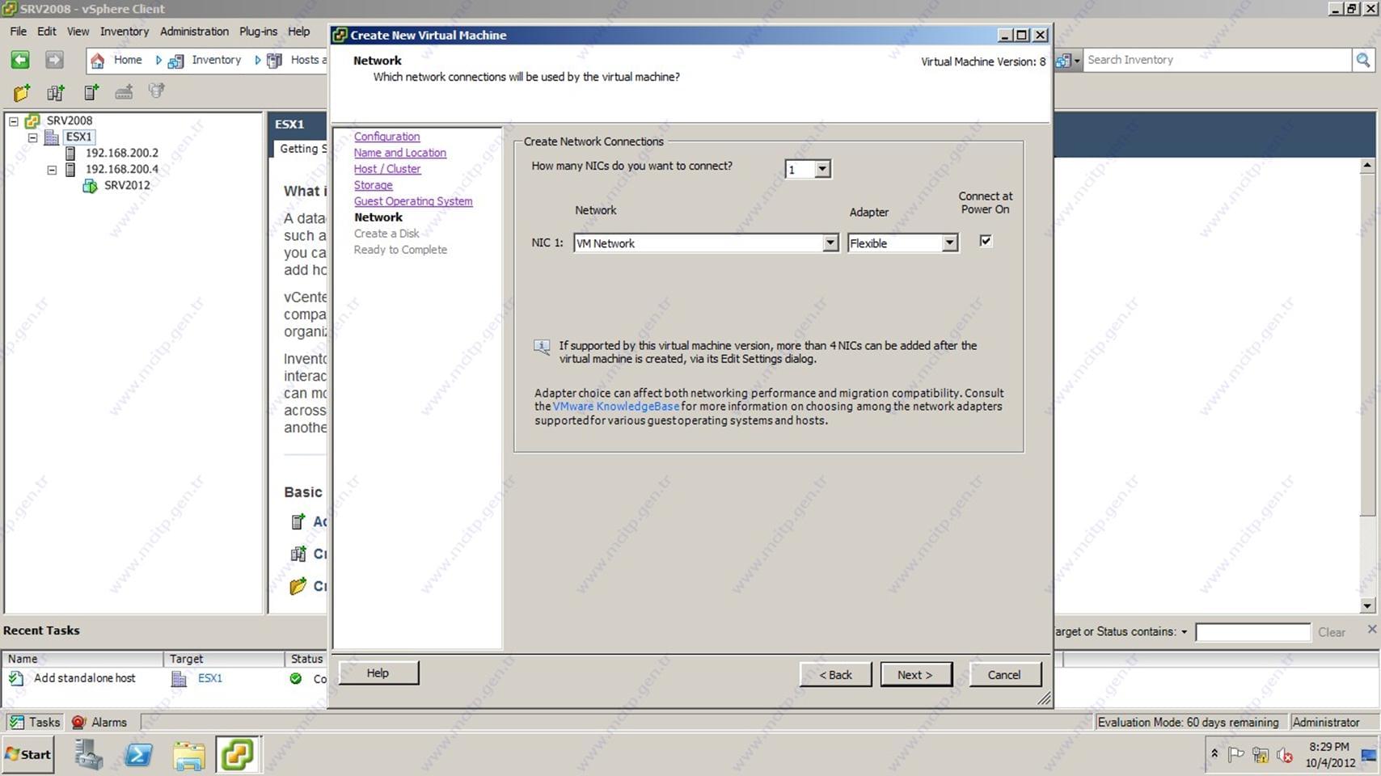Click the Alarms bell icon
This screenshot has width=1381, height=776.
pos(78,722)
